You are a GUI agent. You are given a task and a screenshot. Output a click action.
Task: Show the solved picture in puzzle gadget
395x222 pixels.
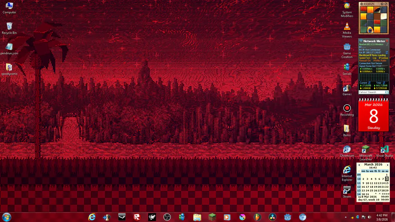(382, 4)
